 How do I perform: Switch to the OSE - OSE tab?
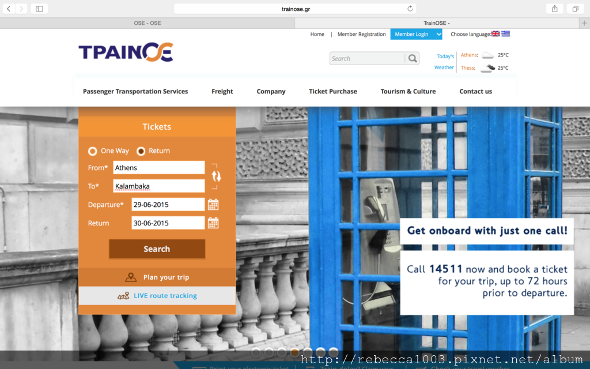click(x=147, y=23)
